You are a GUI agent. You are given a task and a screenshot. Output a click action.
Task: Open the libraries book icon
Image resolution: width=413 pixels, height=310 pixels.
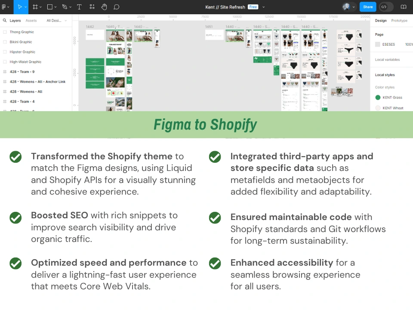tap(403, 7)
